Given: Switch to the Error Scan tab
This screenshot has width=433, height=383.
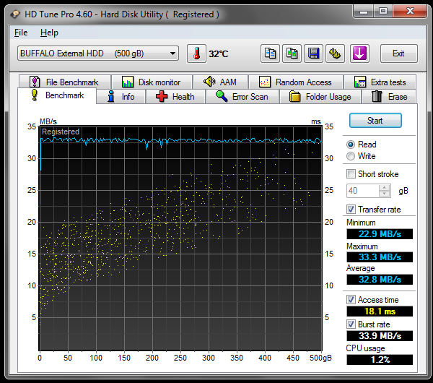Looking at the screenshot, I should [242, 97].
